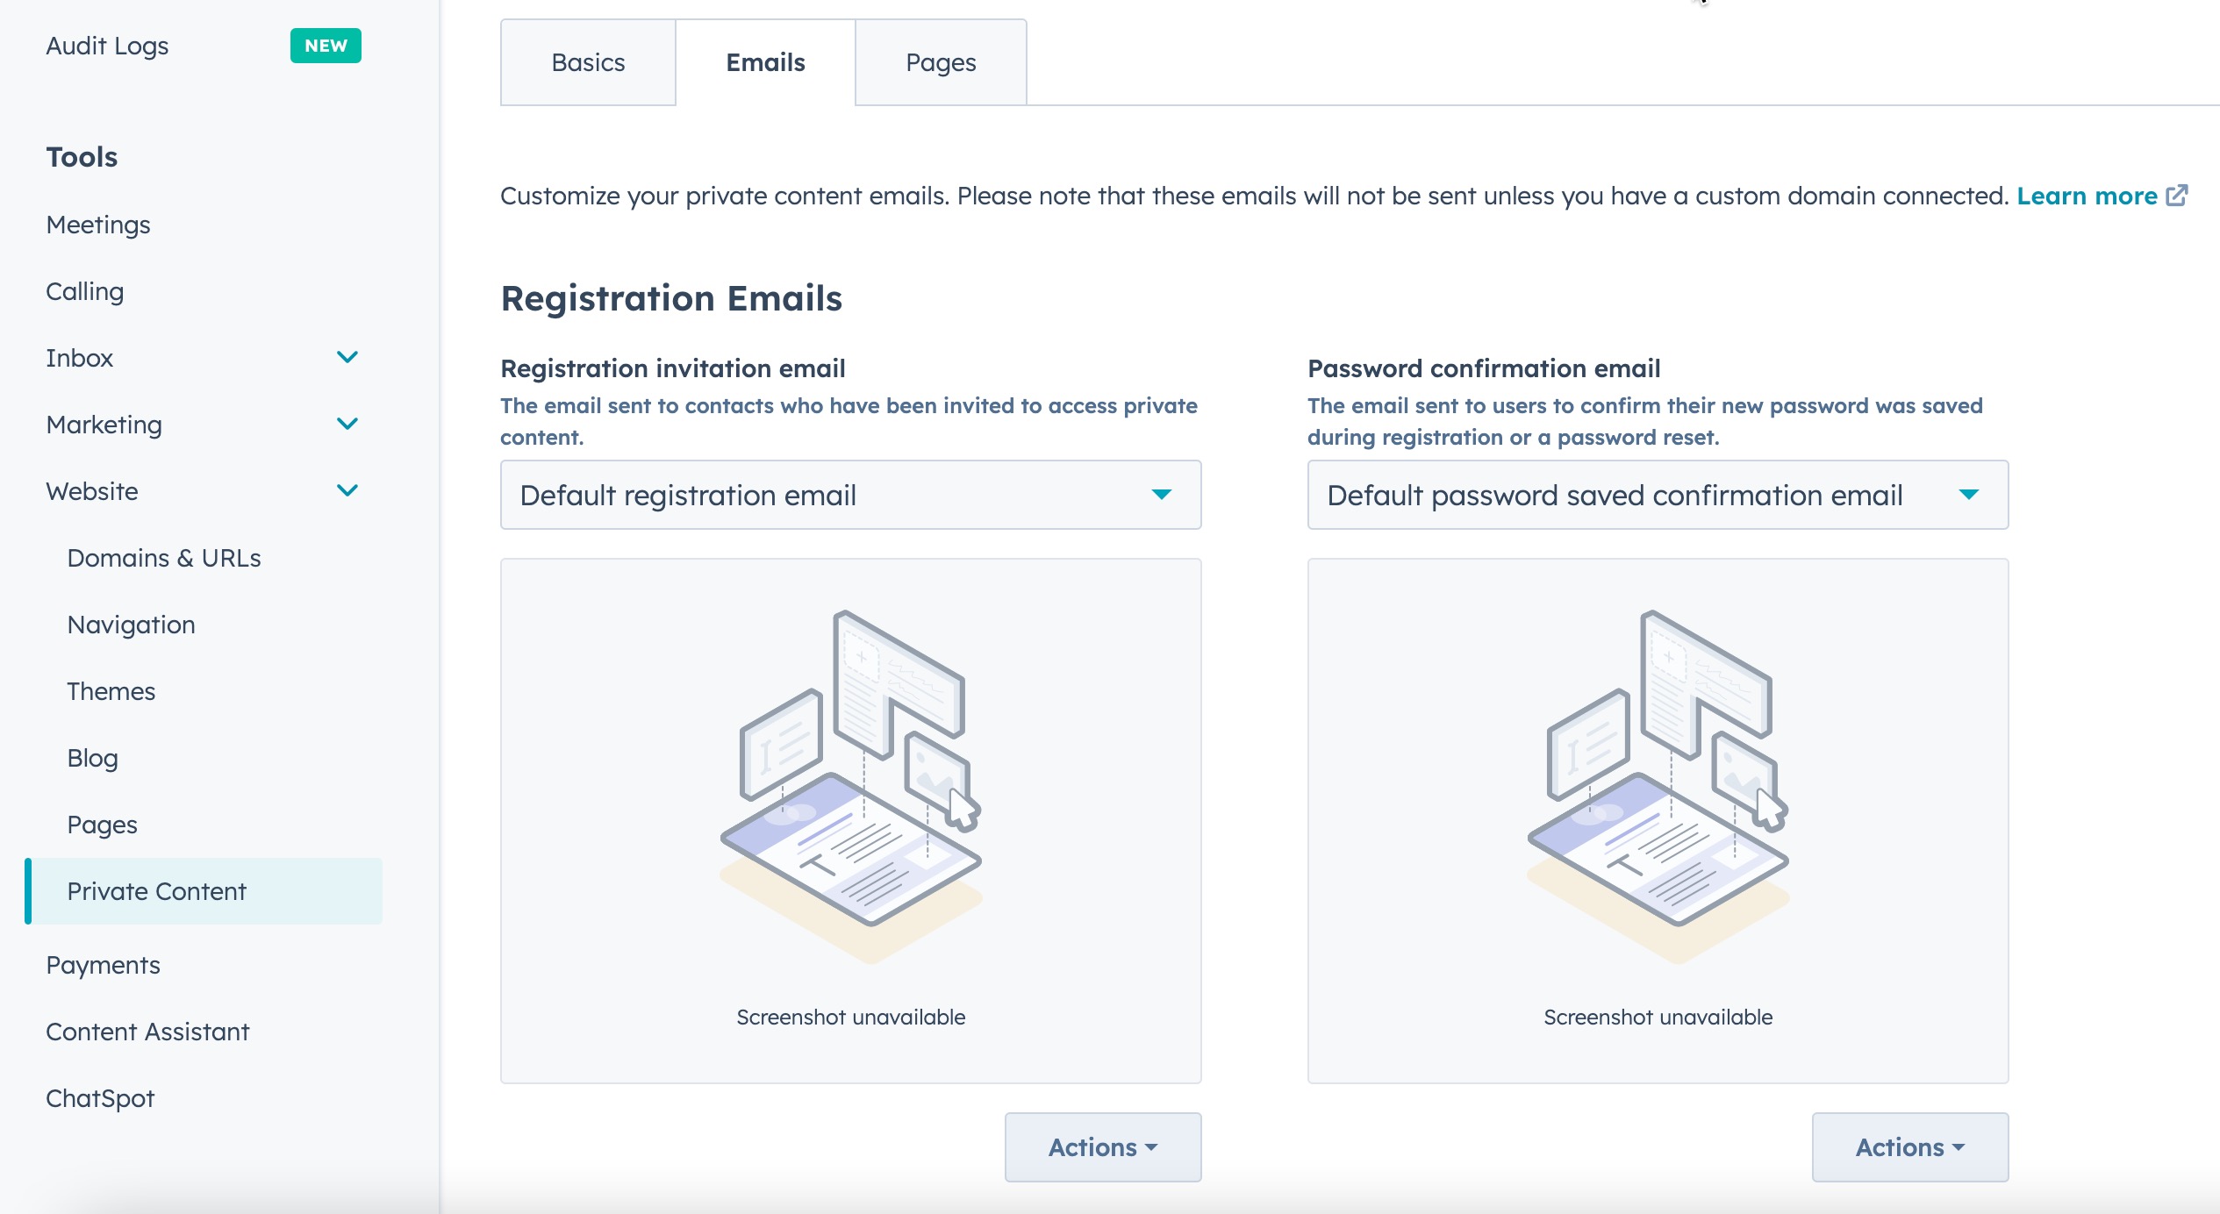Click the Learn more external link icon
The width and height of the screenshot is (2220, 1214).
click(x=2177, y=196)
